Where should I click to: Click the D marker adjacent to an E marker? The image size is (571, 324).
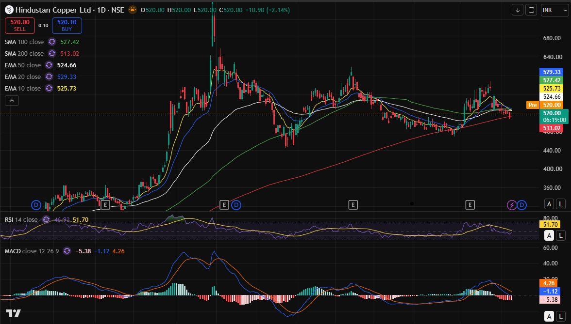236,205
